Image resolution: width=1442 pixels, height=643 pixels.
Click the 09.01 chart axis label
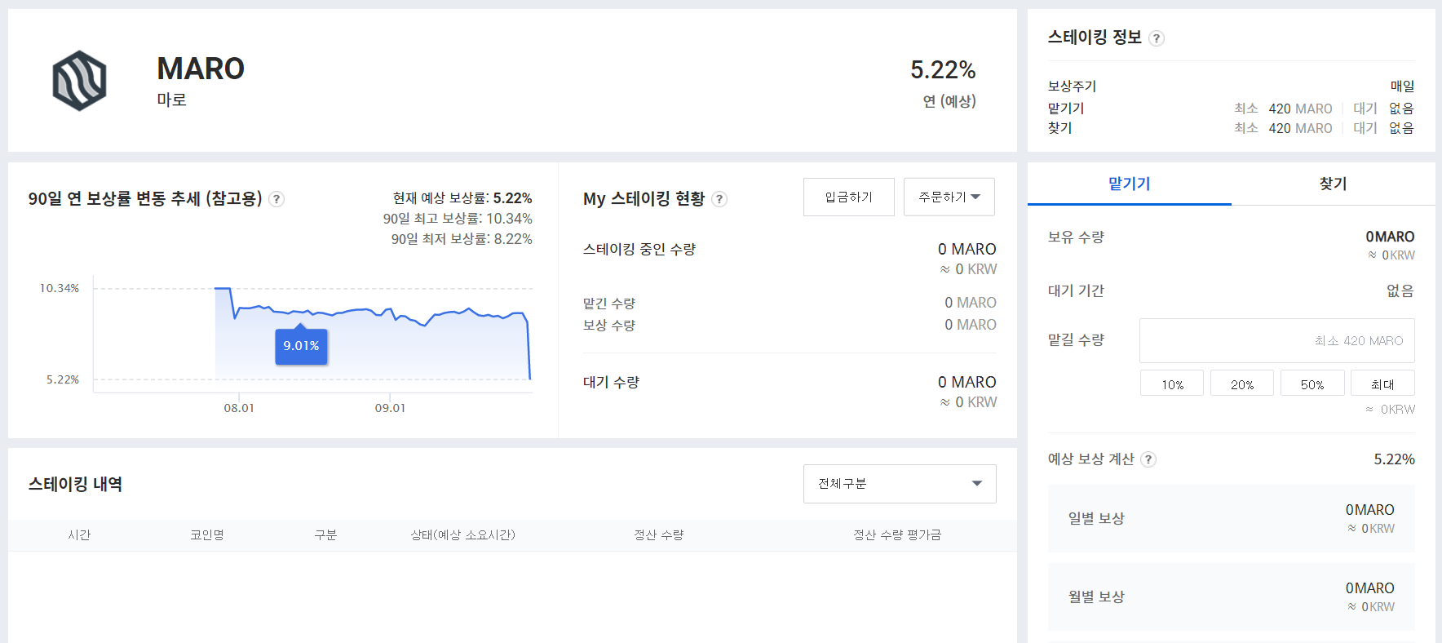(390, 408)
